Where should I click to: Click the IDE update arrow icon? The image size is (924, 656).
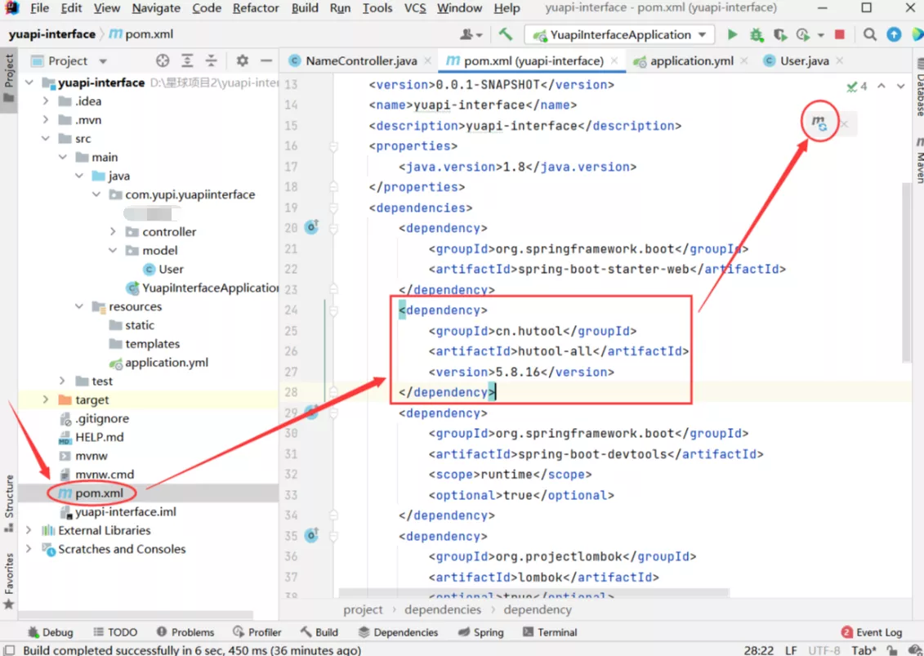point(894,35)
